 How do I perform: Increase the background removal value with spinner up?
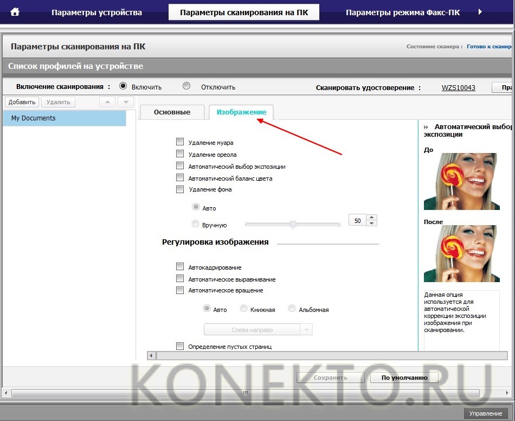coord(371,218)
